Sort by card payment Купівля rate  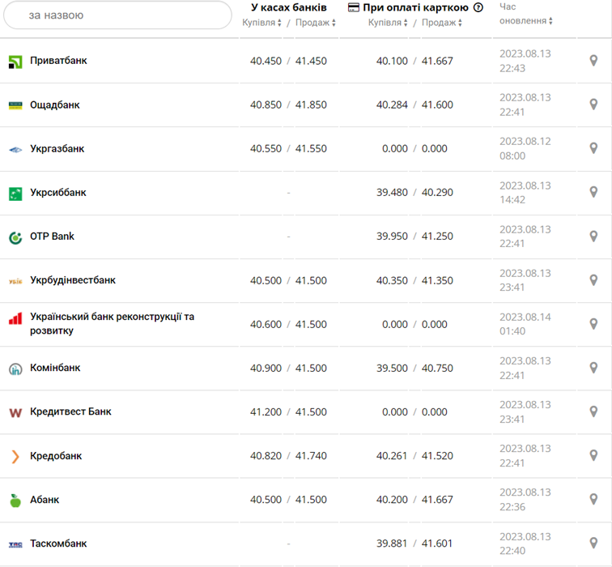coord(388,23)
